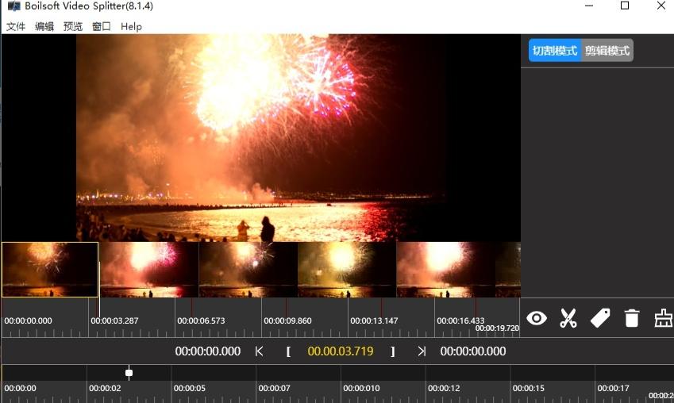The height and width of the screenshot is (403, 674).
Task: Select the first highlighted fireworks thumbnail
Action: (50, 270)
